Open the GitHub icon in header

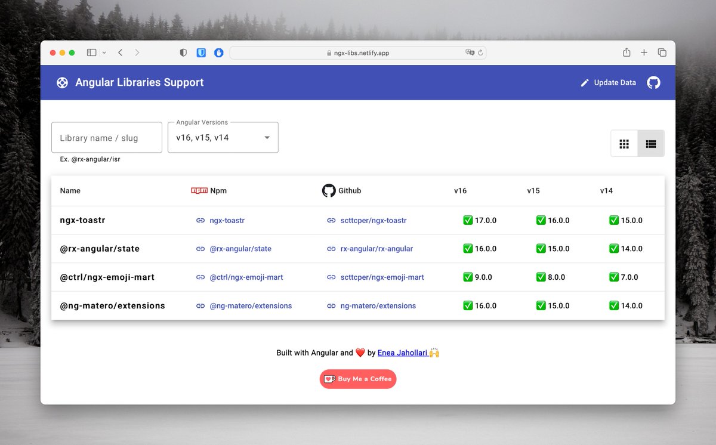654,83
